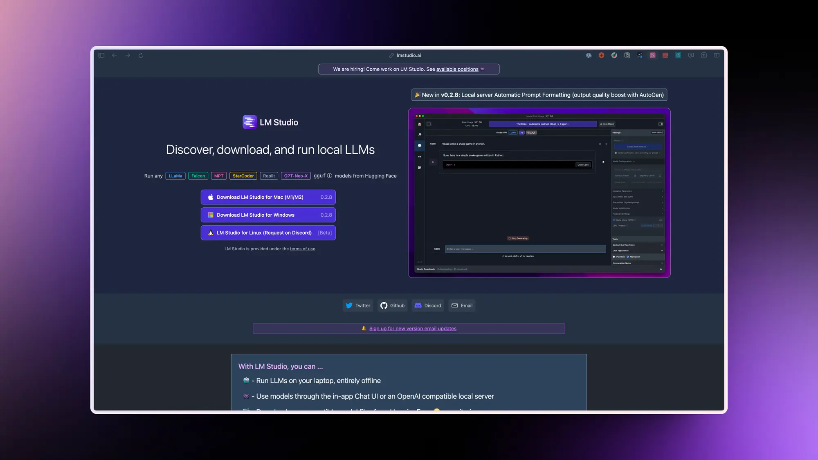The height and width of the screenshot is (460, 818).
Task: Open the Email contact link
Action: pyautogui.click(x=462, y=305)
